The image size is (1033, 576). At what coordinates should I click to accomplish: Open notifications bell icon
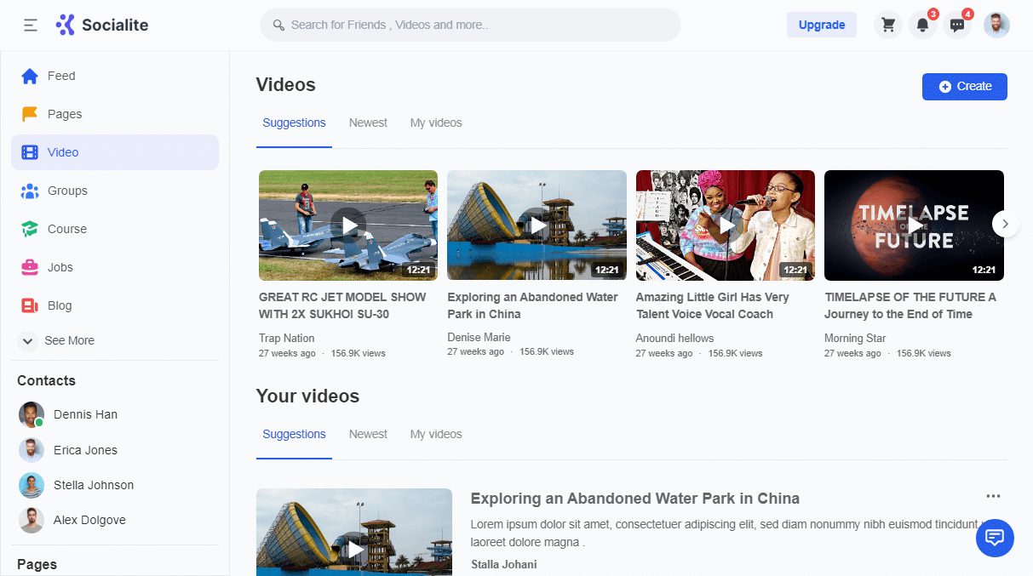click(922, 26)
